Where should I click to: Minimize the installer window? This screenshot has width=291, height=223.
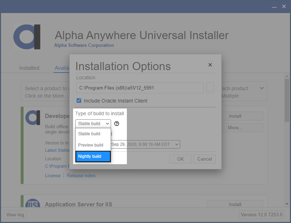click(x=274, y=7)
